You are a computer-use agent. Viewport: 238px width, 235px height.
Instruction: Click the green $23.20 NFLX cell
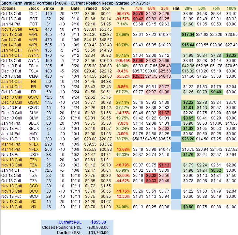(188, 139)
